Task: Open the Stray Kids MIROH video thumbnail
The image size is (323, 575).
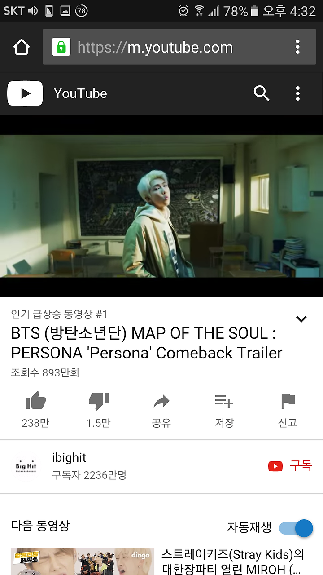Action: click(x=83, y=562)
